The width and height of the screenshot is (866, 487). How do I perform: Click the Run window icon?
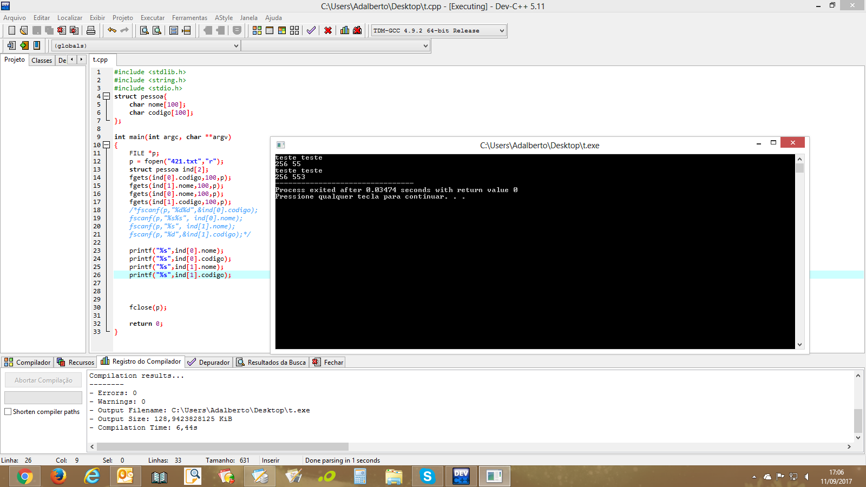(x=270, y=30)
